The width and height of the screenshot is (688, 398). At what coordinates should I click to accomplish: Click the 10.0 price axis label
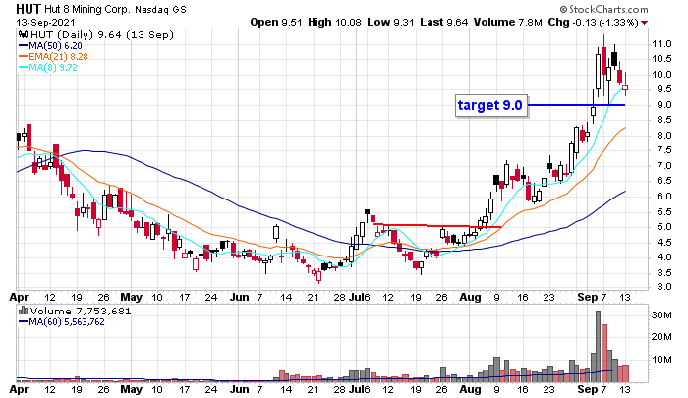[x=661, y=74]
